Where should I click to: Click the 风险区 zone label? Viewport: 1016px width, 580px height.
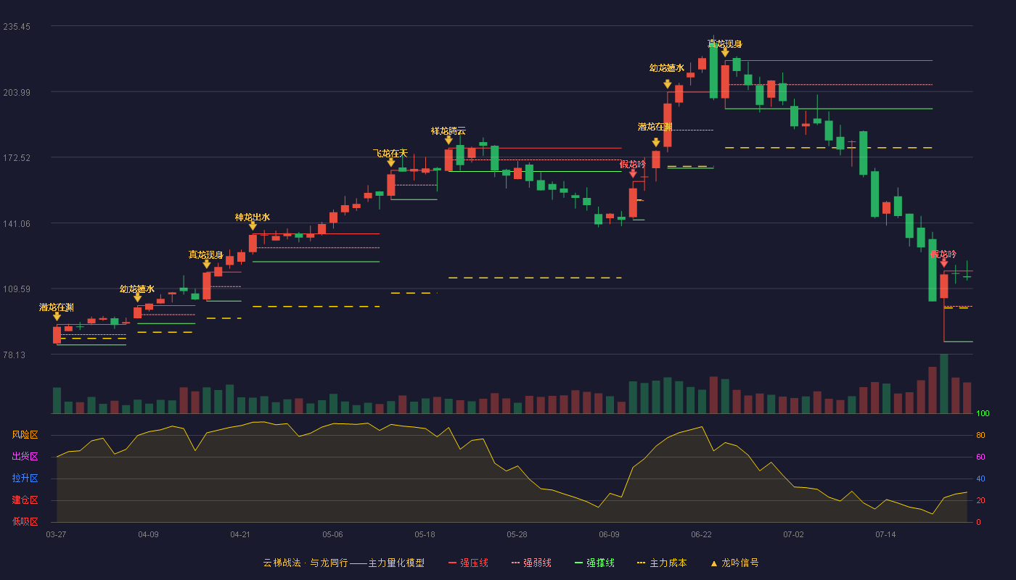(x=25, y=435)
